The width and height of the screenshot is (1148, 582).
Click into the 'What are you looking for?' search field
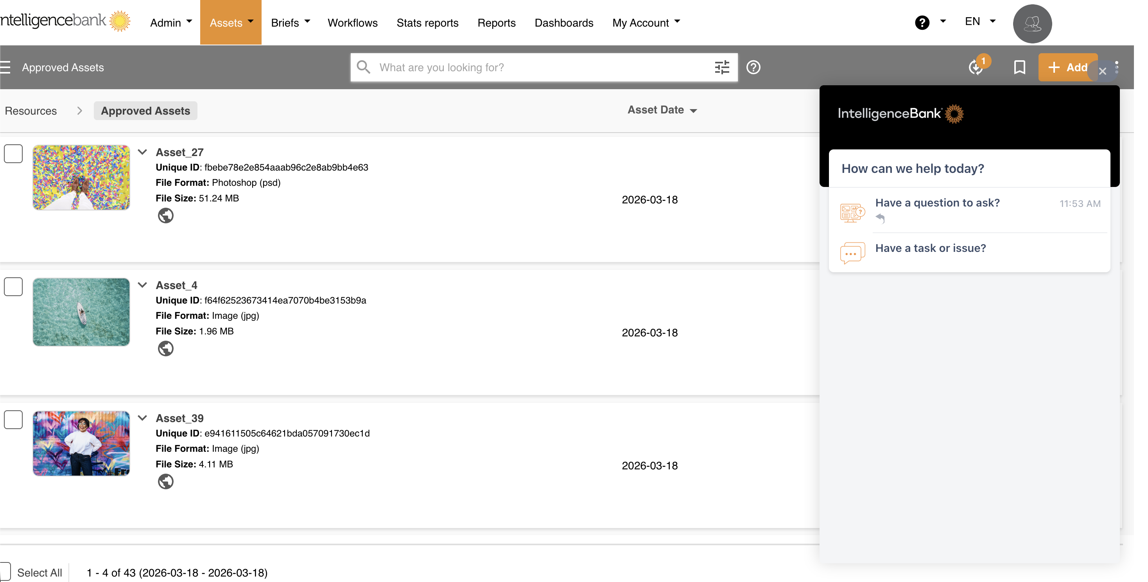coord(535,67)
